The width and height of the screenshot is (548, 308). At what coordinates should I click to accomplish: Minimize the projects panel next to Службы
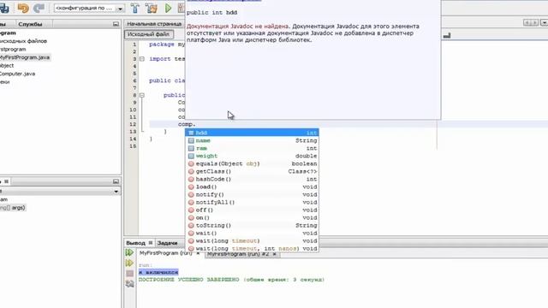coord(116,24)
